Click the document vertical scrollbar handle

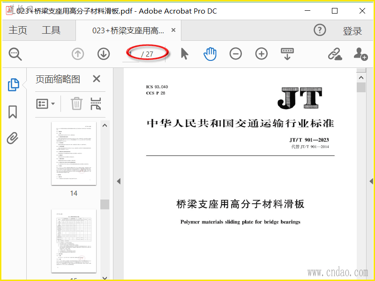click(x=361, y=87)
